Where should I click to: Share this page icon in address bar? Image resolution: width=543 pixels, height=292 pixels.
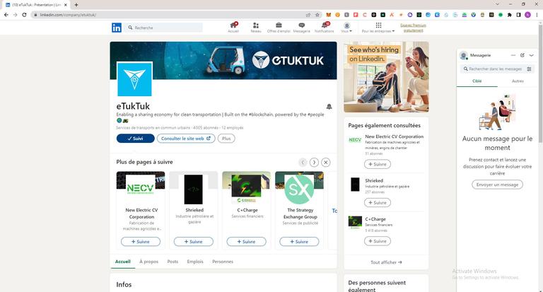point(308,15)
